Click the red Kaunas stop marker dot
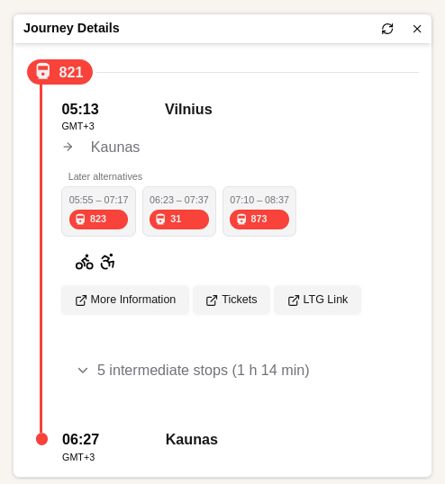Image resolution: width=445 pixels, height=484 pixels. point(41,439)
